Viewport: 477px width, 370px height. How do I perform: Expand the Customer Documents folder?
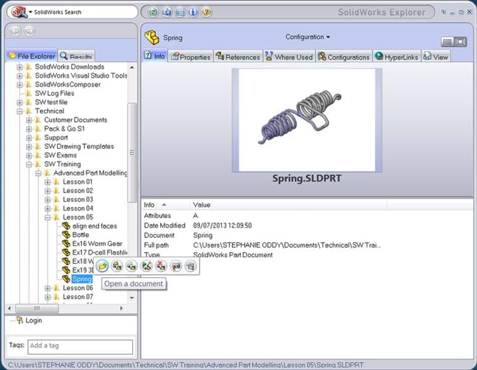click(29, 120)
